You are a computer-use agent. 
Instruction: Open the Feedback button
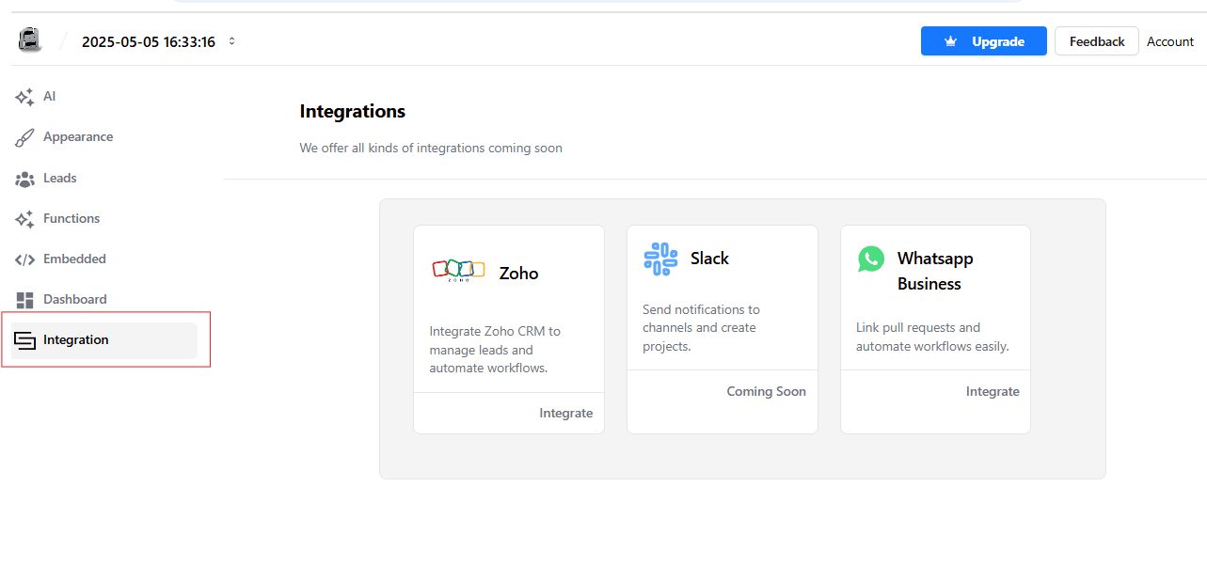pos(1096,41)
